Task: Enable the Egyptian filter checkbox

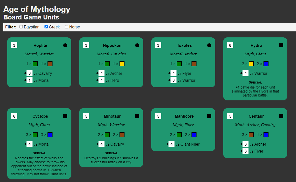Action: (21, 27)
